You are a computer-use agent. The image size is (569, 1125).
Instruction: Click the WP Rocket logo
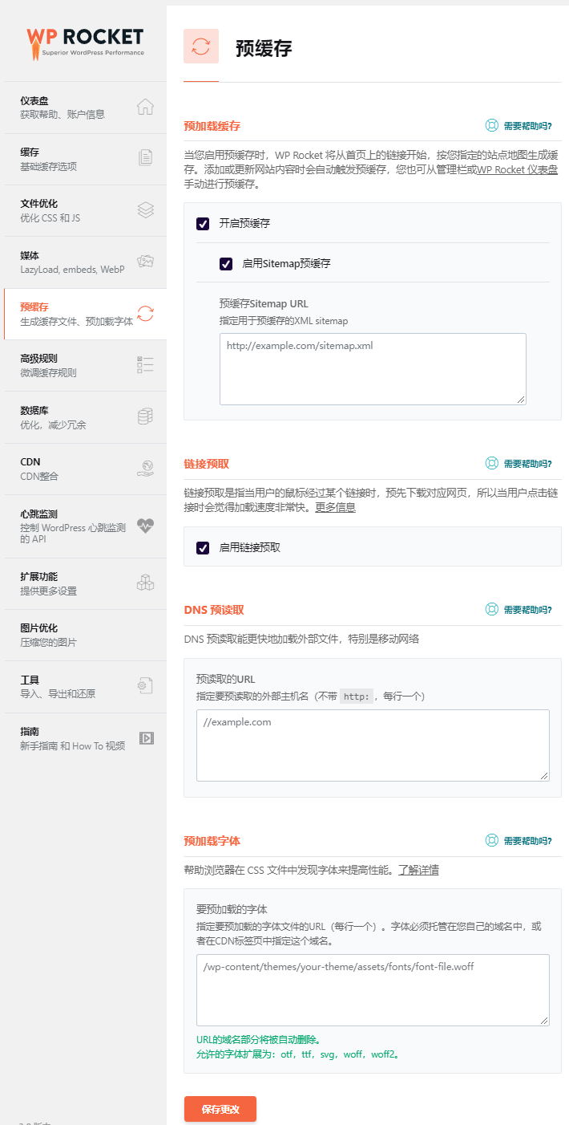pos(85,43)
